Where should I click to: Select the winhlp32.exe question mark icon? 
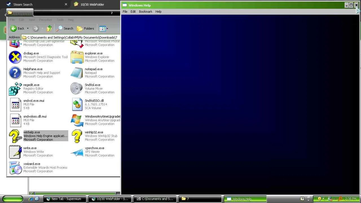(x=77, y=136)
